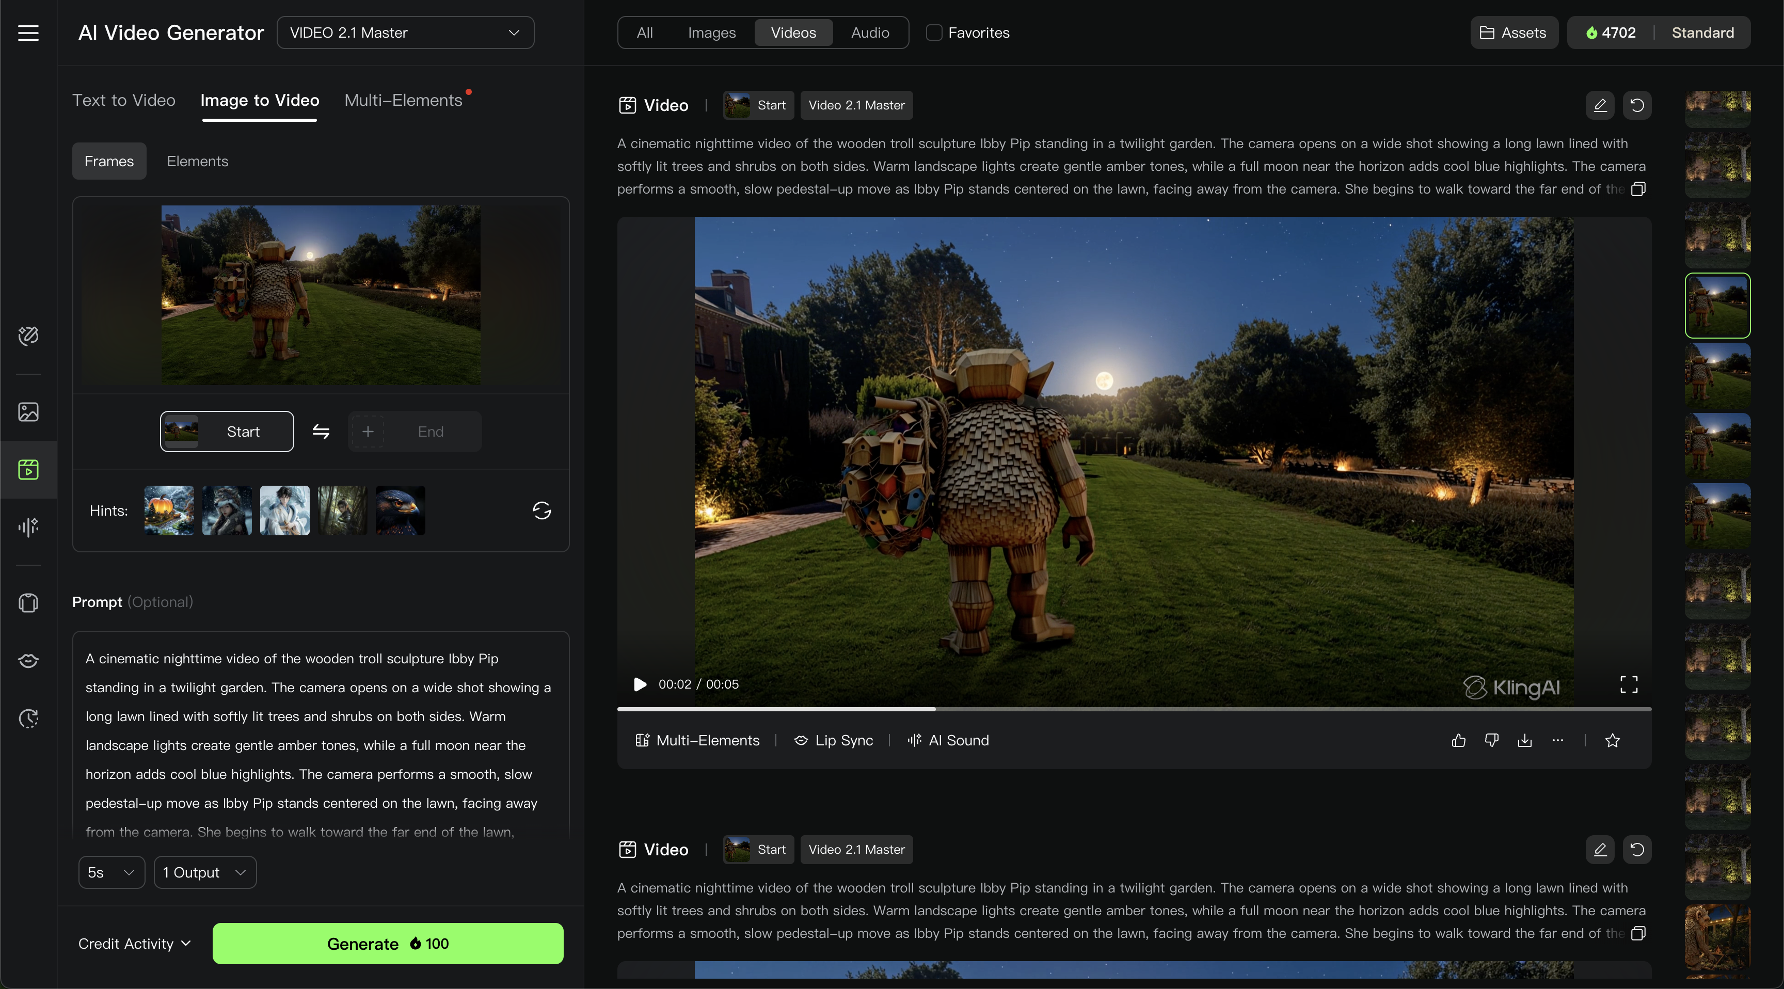Switch filter to Images

pos(711,33)
